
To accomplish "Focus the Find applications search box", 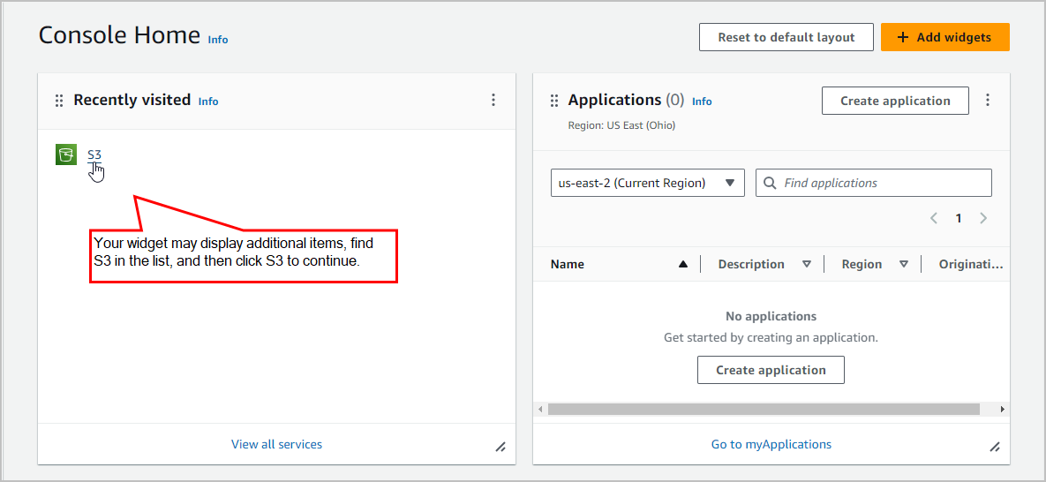I will 873,183.
